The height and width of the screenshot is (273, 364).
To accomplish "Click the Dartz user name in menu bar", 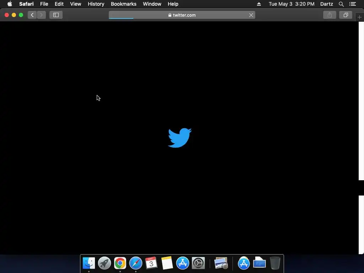I will coord(326,4).
